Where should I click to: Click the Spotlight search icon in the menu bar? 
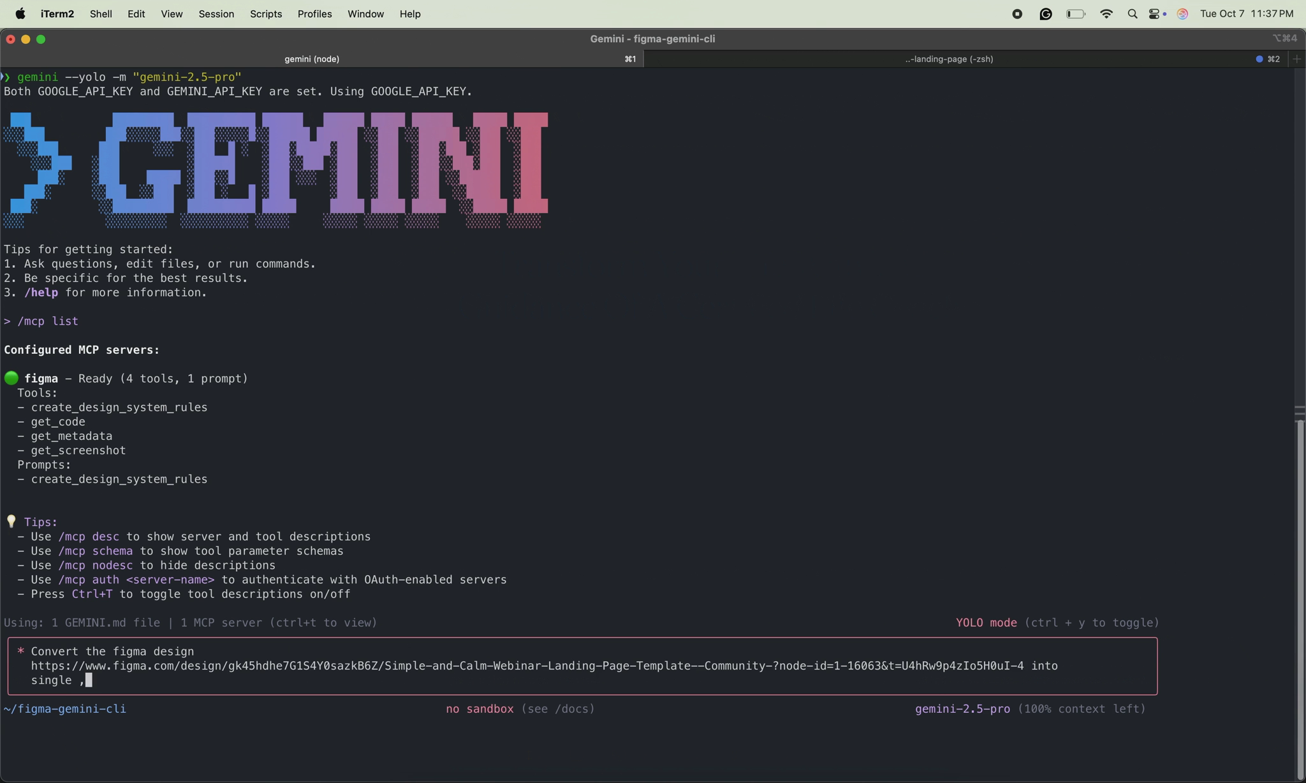pyautogui.click(x=1133, y=13)
